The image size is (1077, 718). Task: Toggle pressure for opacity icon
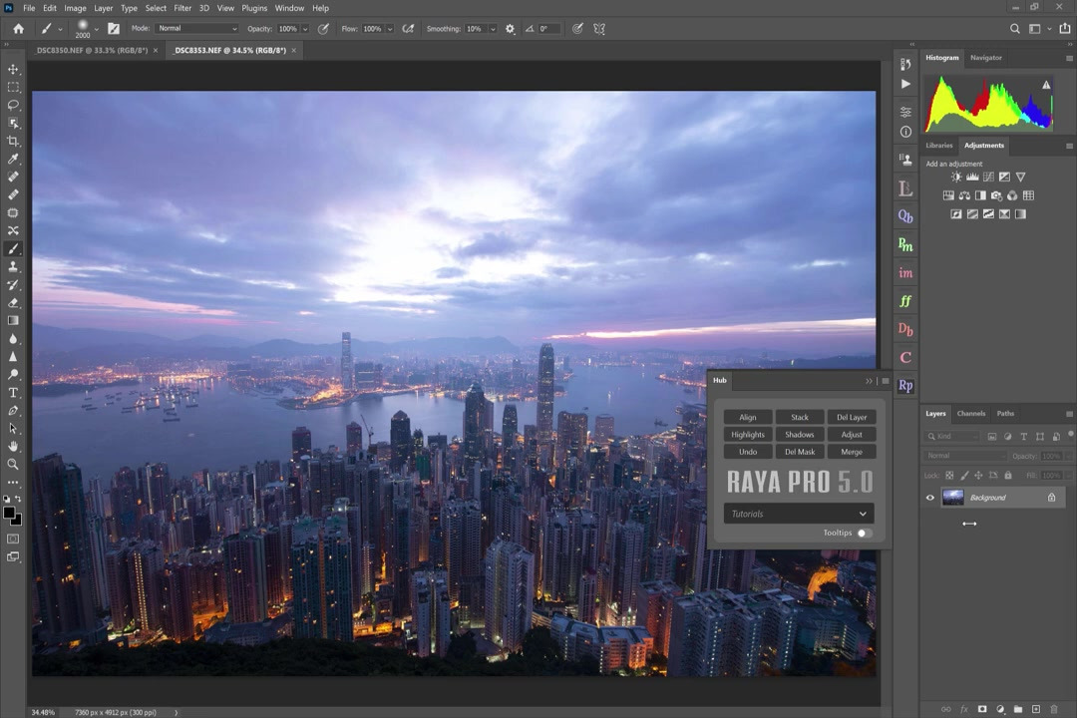(x=323, y=29)
